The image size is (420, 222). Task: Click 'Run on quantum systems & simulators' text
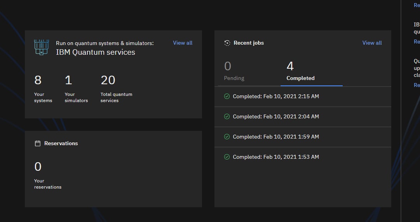[x=105, y=43]
